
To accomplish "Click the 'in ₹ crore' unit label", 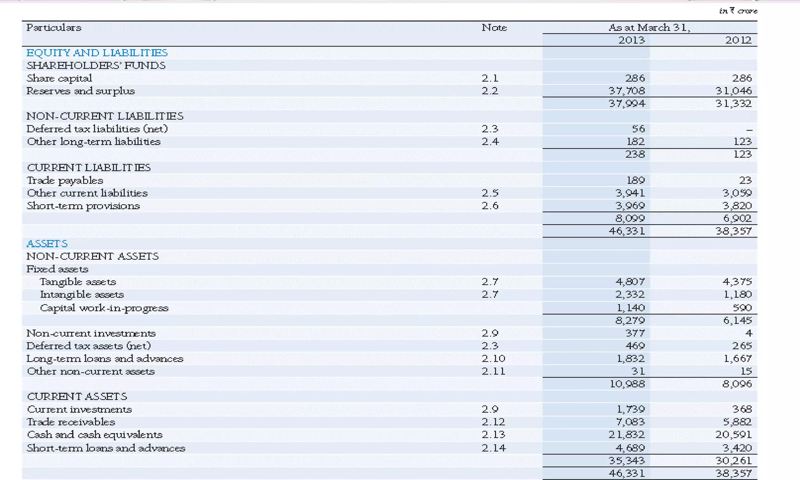I will 738,11.
